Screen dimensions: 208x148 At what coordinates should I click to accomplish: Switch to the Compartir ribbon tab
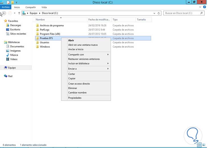pos(30,7)
